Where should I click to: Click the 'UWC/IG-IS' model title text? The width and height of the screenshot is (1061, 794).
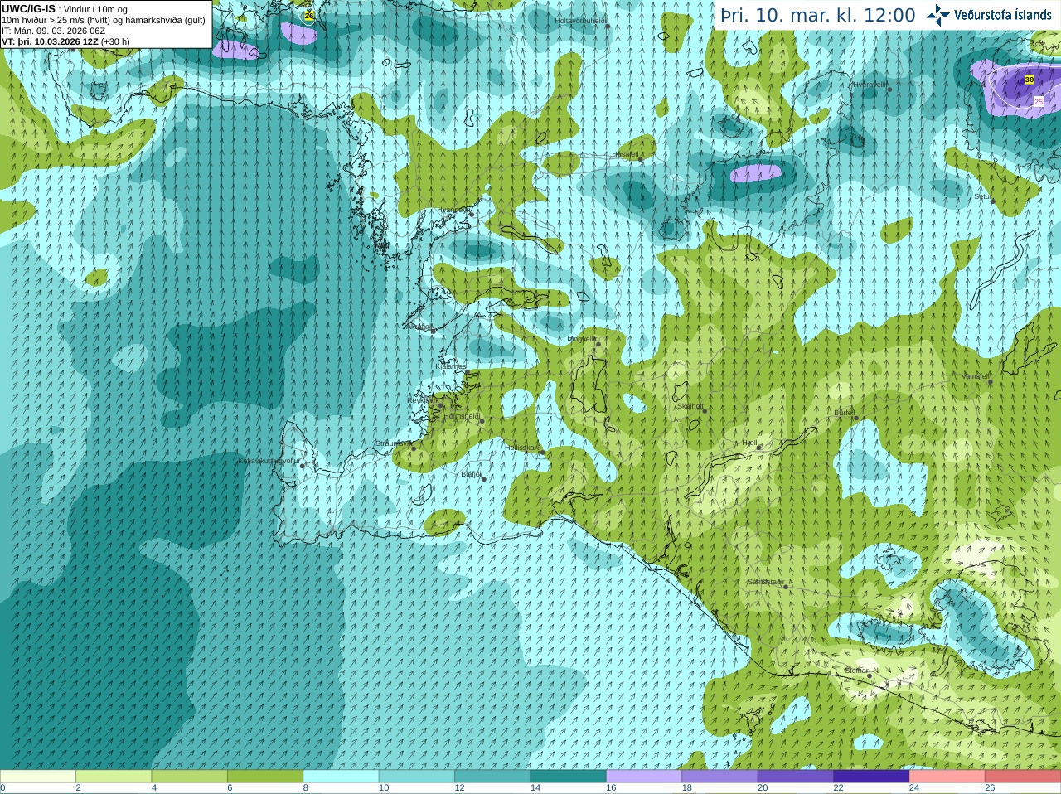(x=28, y=9)
